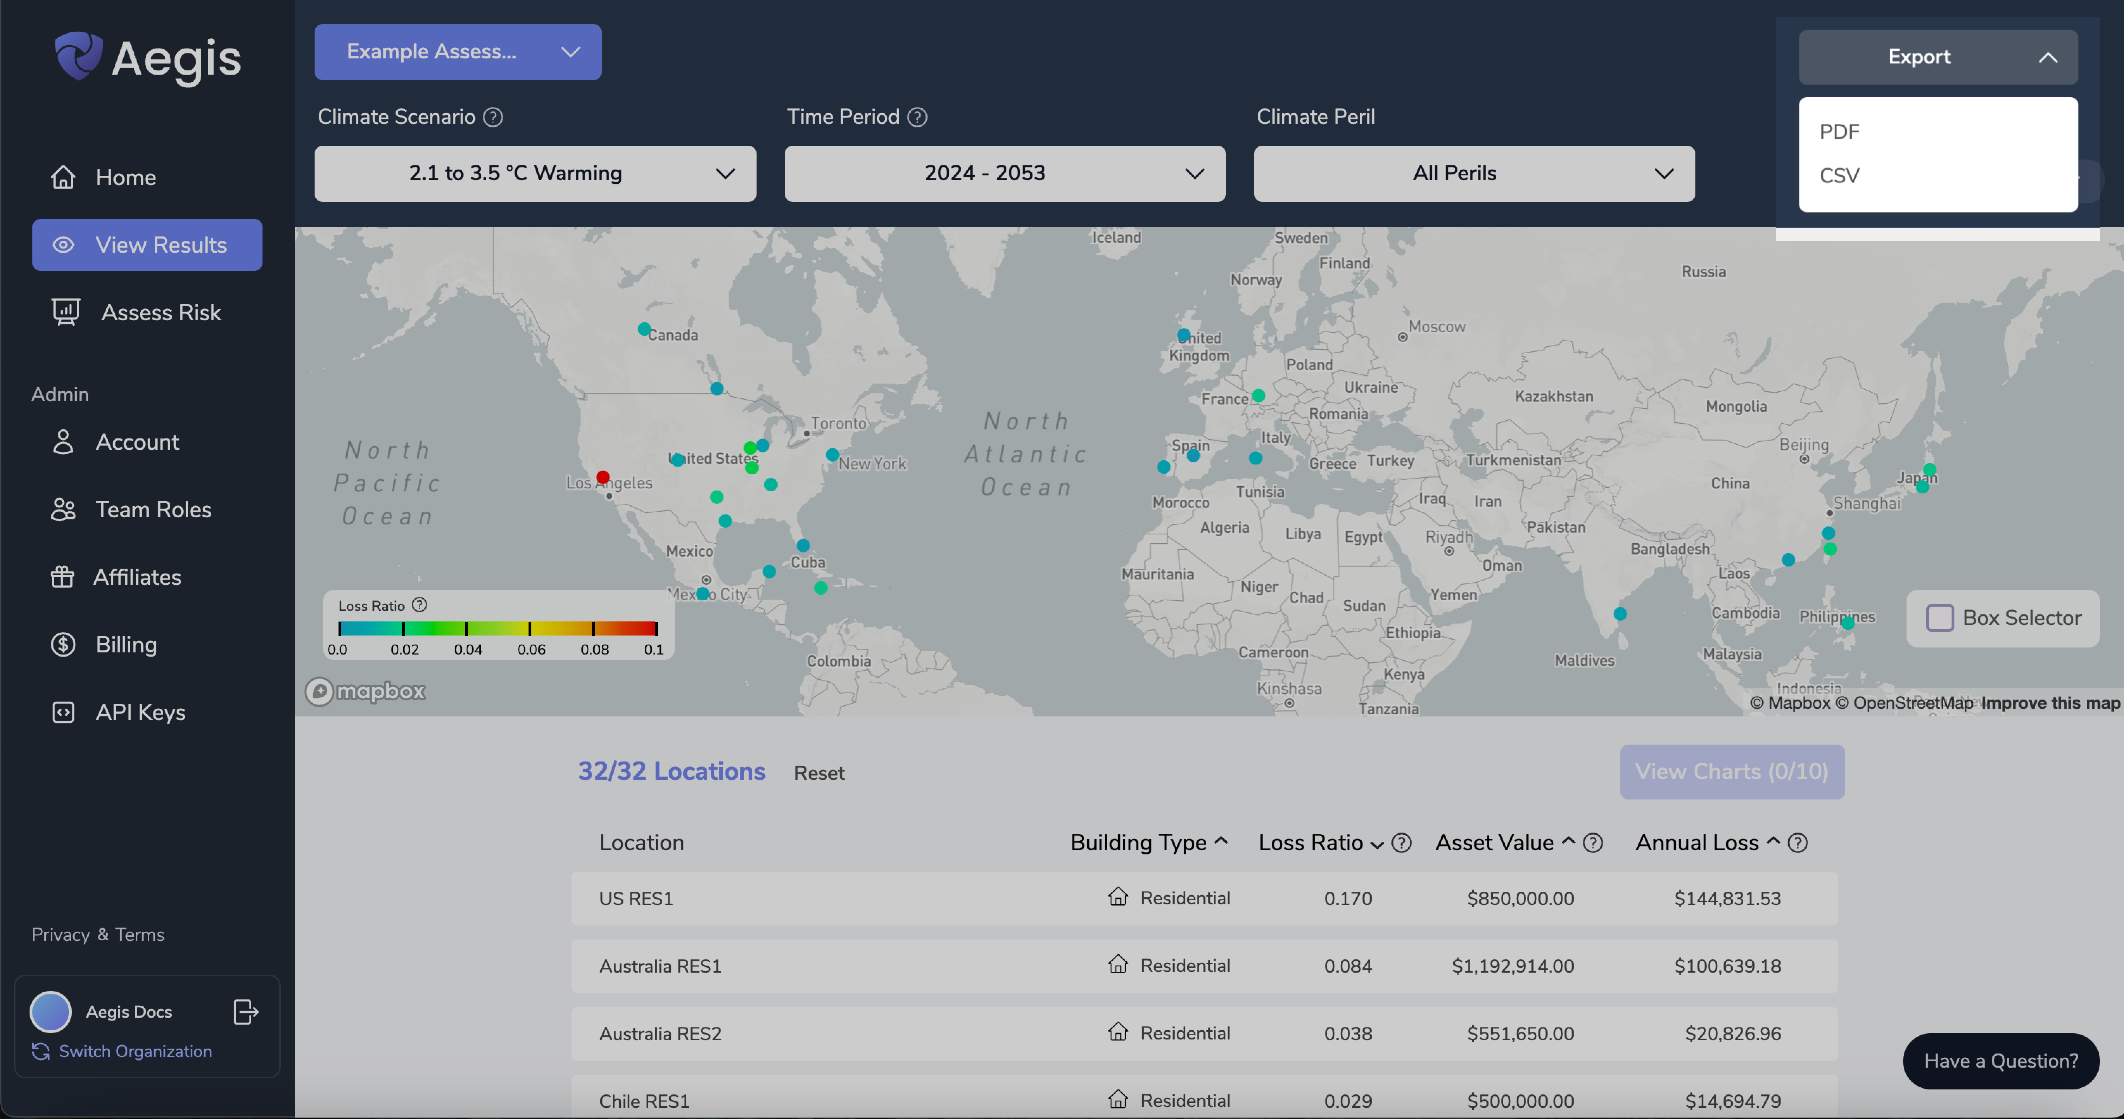
Task: Click the Switch Organization link
Action: click(135, 1051)
